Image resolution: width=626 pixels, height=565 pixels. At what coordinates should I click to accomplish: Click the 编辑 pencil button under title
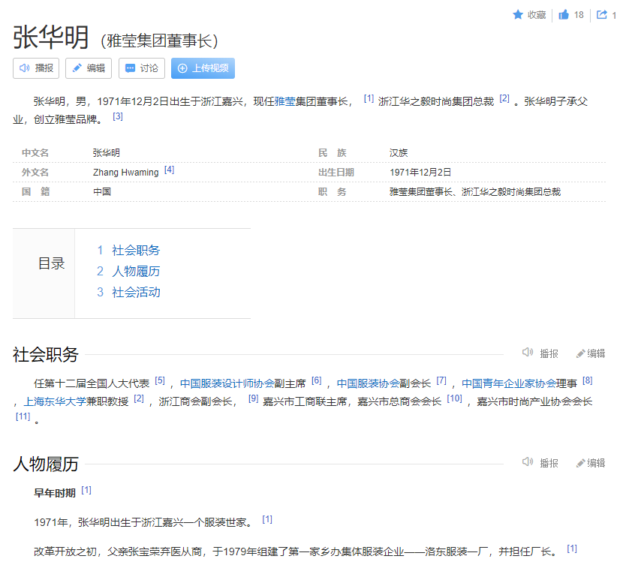click(x=89, y=68)
